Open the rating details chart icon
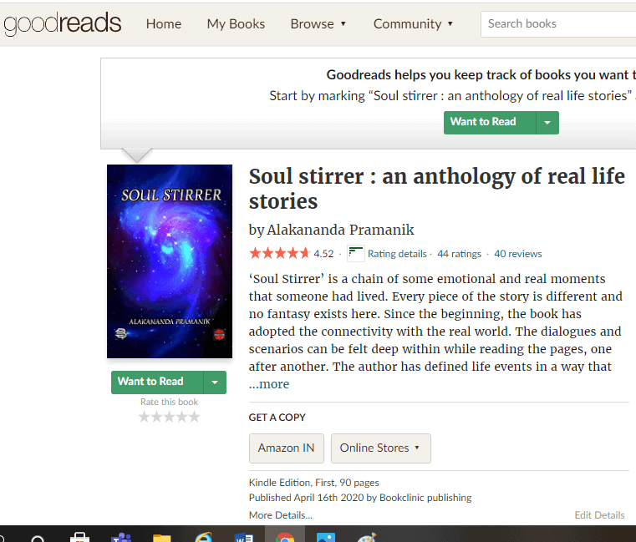 click(x=356, y=254)
